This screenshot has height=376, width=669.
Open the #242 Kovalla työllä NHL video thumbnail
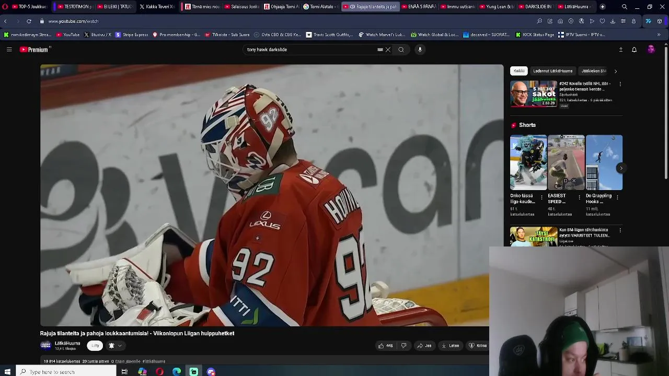pyautogui.click(x=534, y=93)
